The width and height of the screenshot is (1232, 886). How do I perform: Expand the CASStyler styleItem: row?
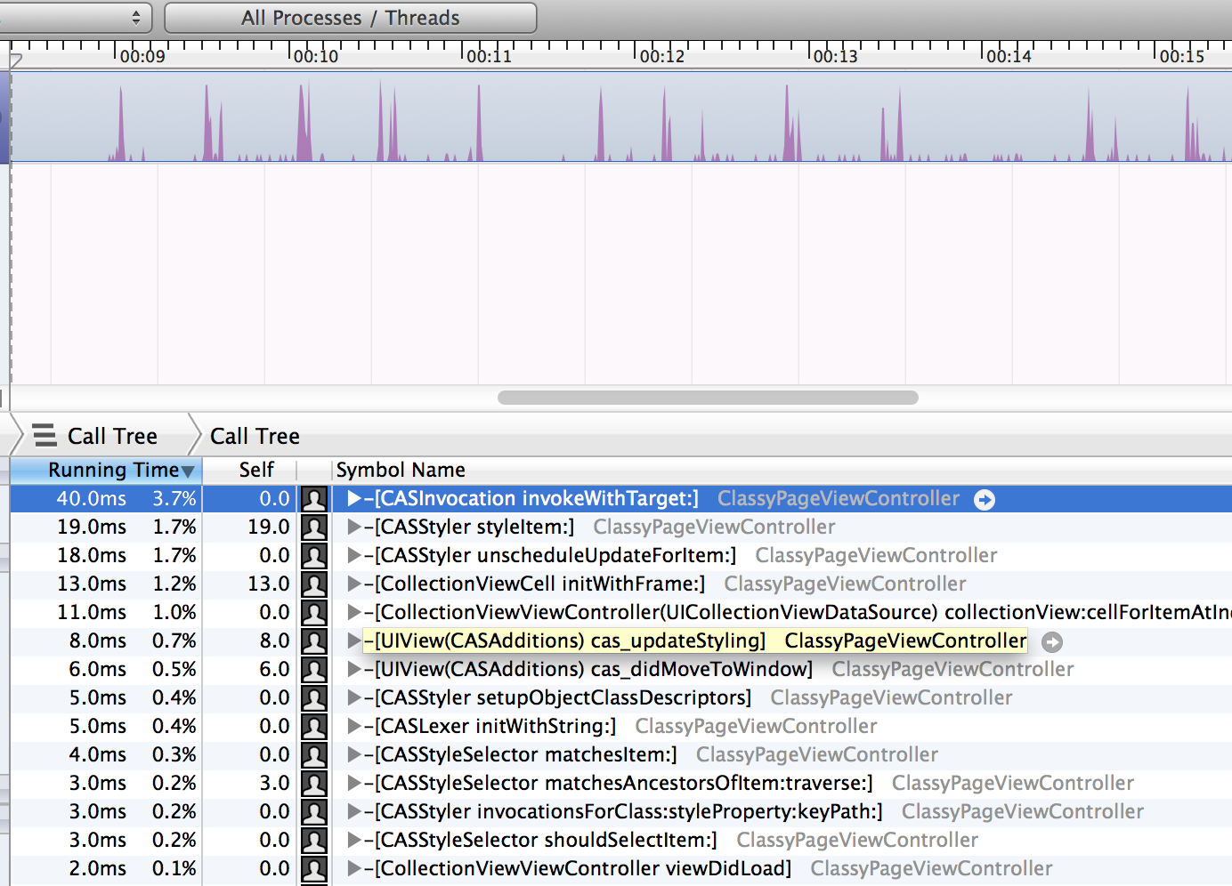click(354, 527)
